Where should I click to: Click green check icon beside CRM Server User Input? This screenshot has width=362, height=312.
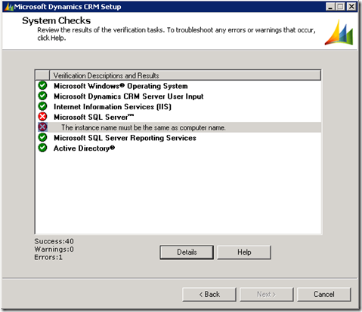pos(42,96)
